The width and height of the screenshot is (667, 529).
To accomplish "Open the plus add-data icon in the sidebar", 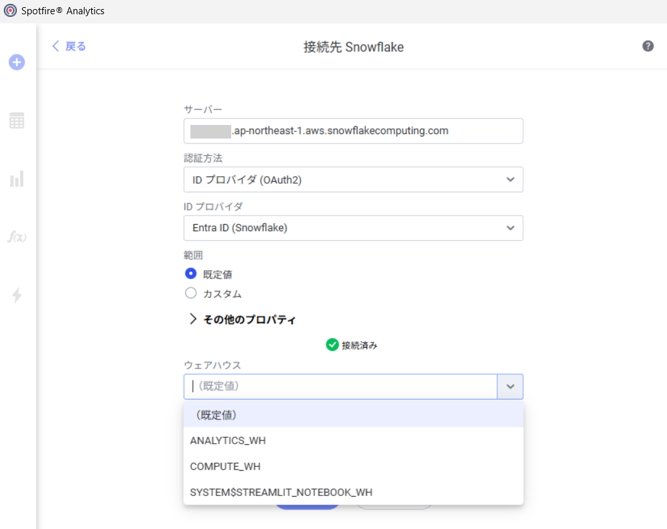I will [x=17, y=63].
